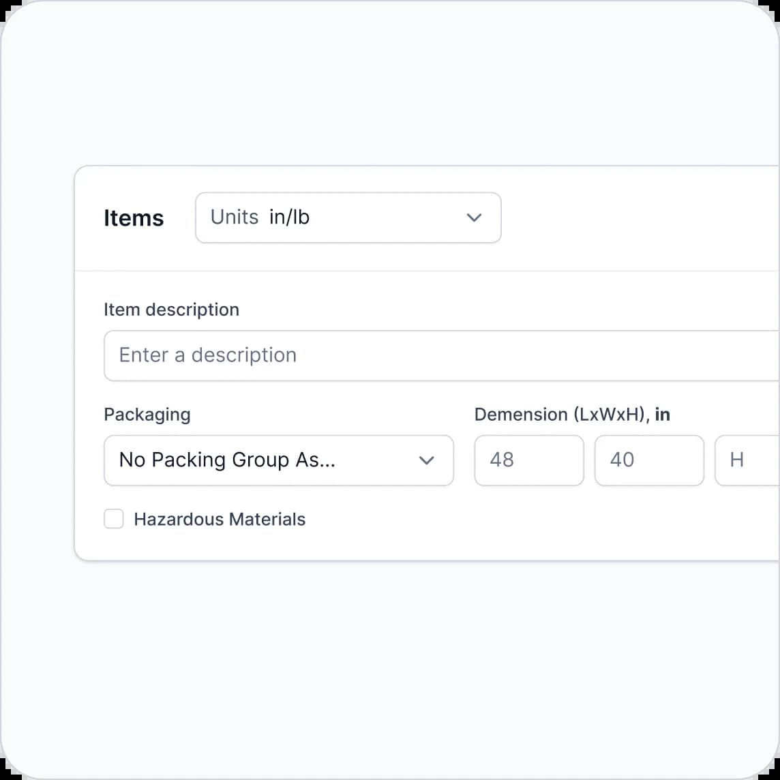Click the Items section heading
Viewport: 780px width, 780px height.
point(134,217)
